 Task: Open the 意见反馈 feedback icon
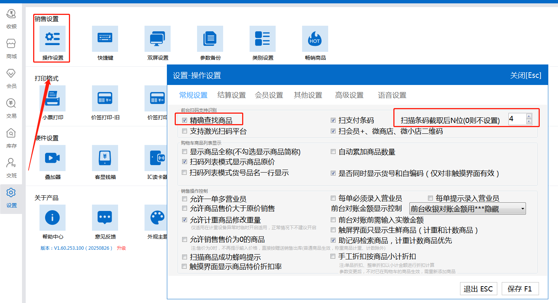coord(105,218)
